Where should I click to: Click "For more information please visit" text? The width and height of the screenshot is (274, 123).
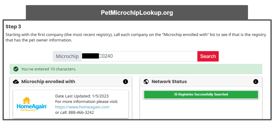[x=87, y=101]
